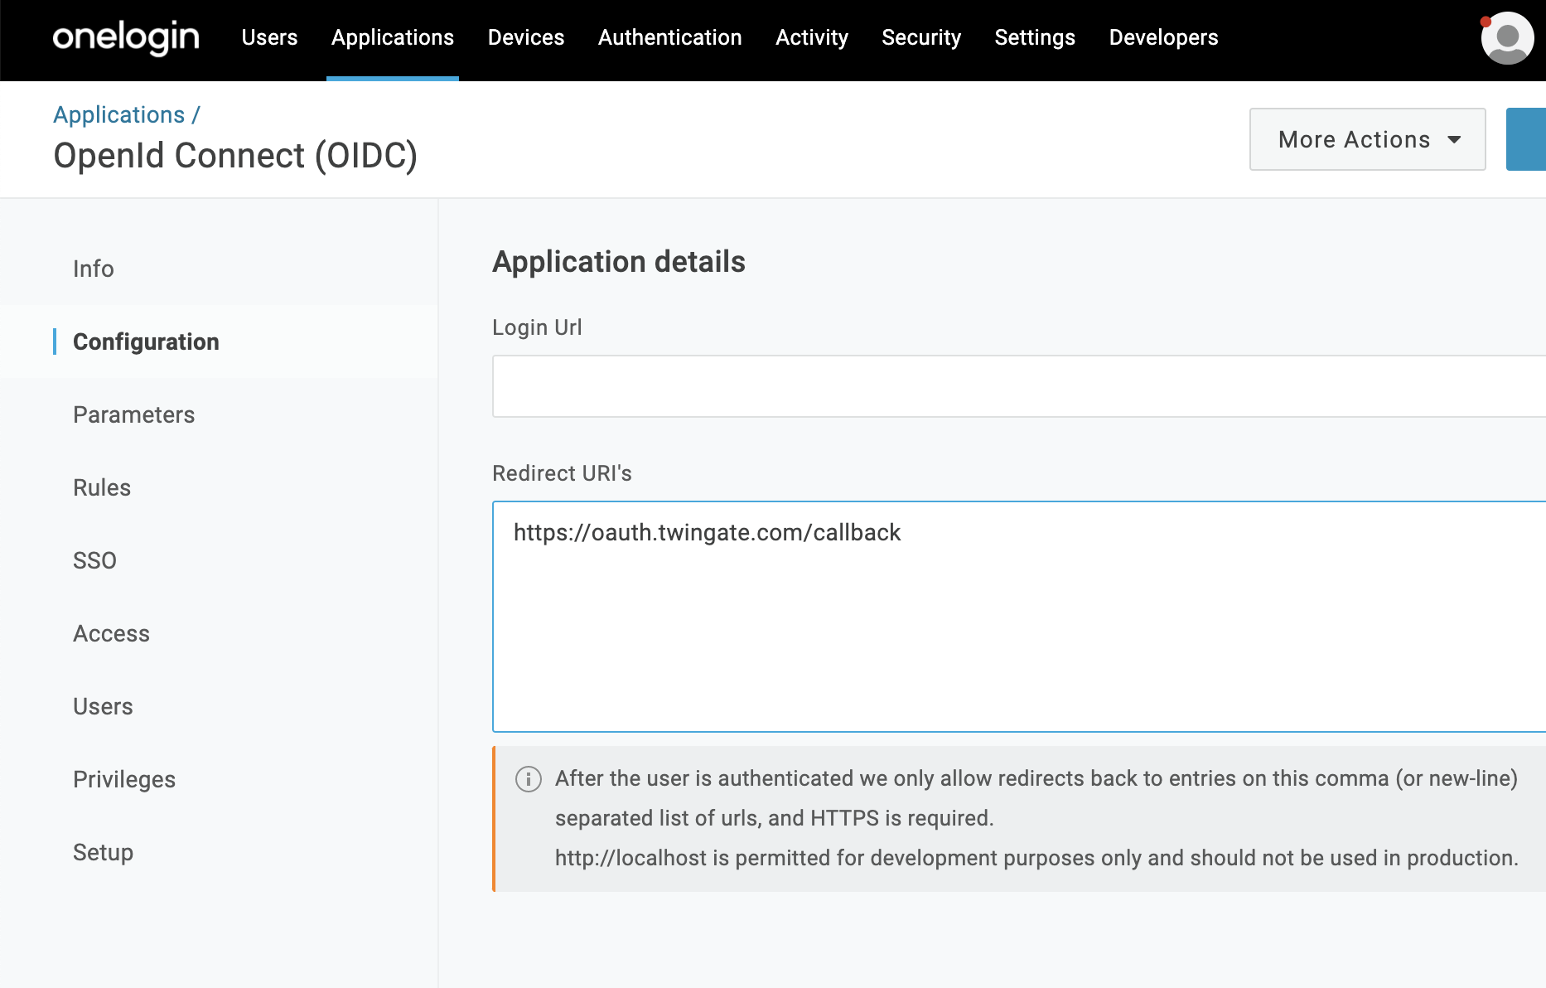Open the Activity menu
The height and width of the screenshot is (988, 1546).
(x=812, y=37)
